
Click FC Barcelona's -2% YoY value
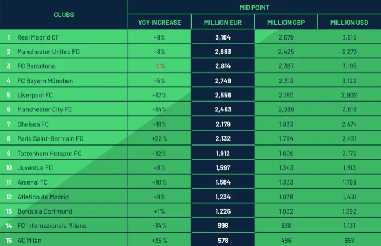(159, 66)
